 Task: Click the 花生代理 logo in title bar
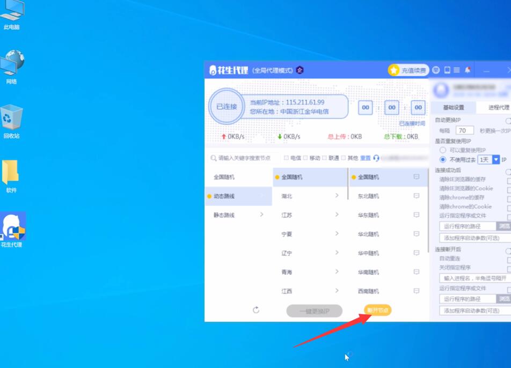click(229, 70)
